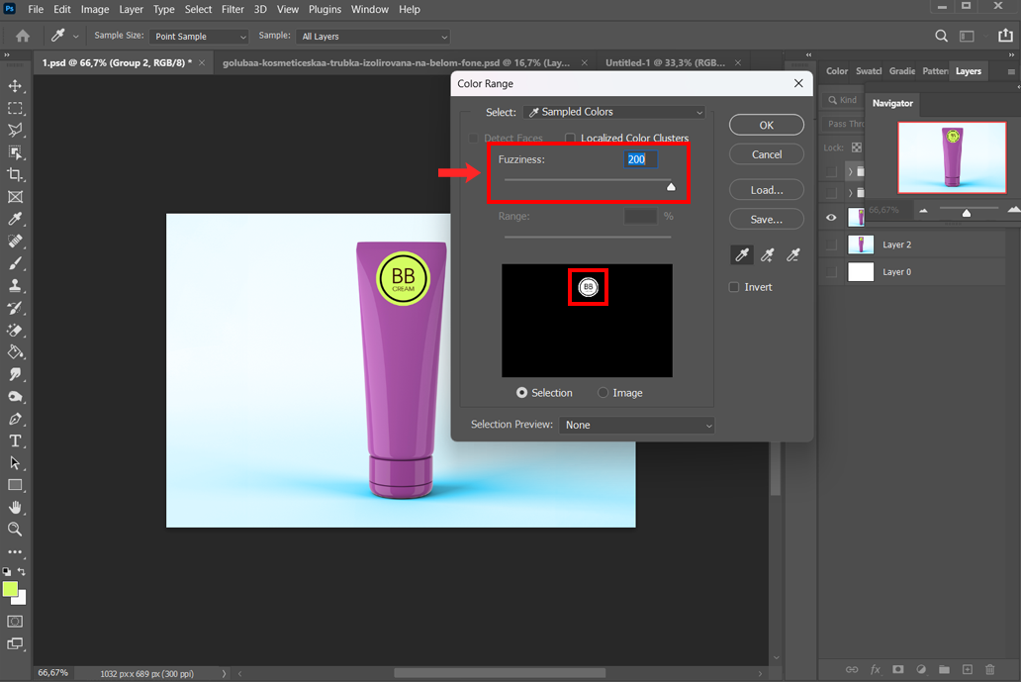This screenshot has width=1021, height=682.
Task: Open the File menu
Action: tap(36, 9)
